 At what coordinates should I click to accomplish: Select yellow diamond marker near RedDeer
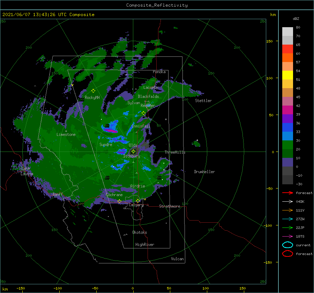click(x=143, y=113)
